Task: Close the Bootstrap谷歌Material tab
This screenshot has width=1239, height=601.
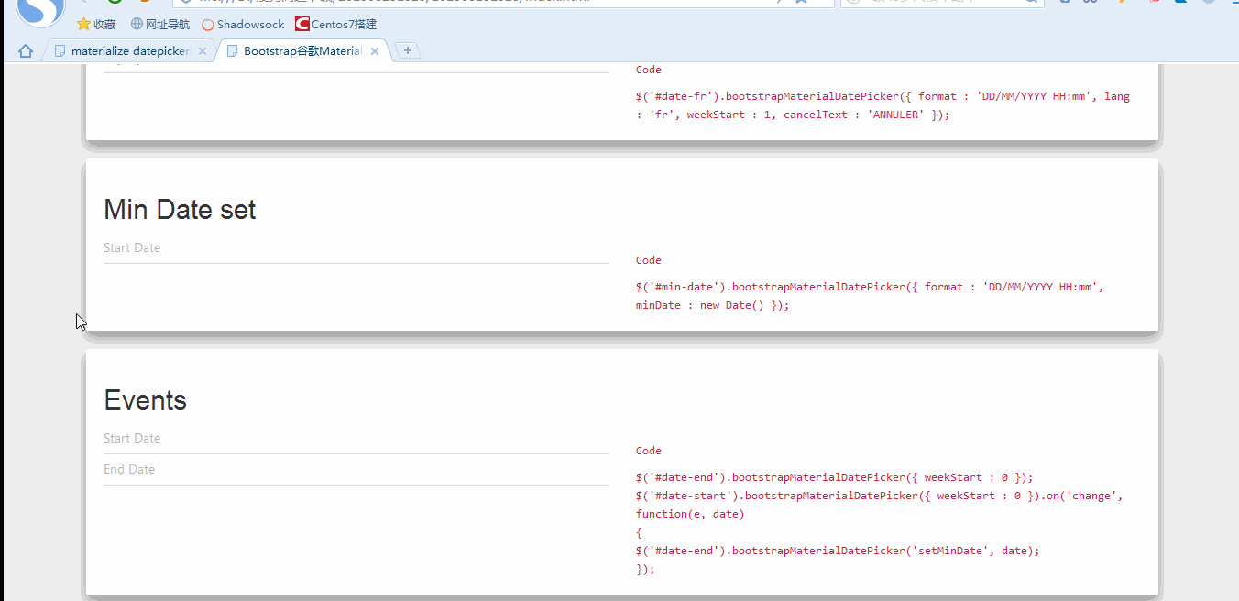Action: pos(375,51)
